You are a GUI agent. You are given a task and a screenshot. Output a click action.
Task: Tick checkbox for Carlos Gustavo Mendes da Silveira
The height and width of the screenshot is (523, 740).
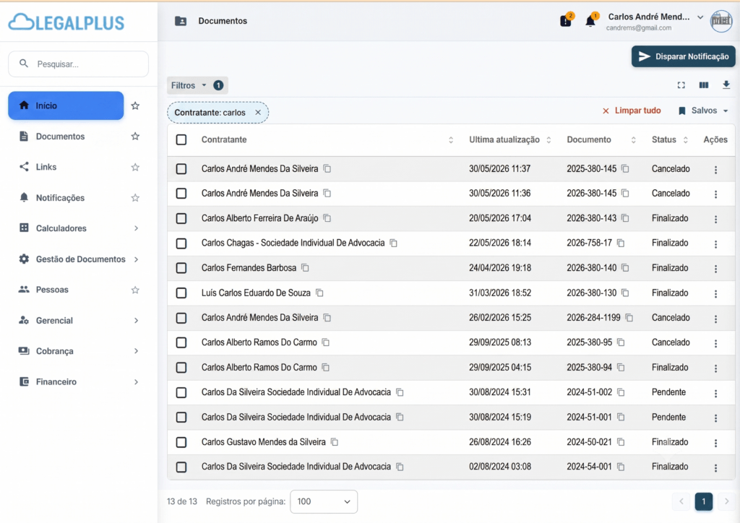click(x=181, y=442)
